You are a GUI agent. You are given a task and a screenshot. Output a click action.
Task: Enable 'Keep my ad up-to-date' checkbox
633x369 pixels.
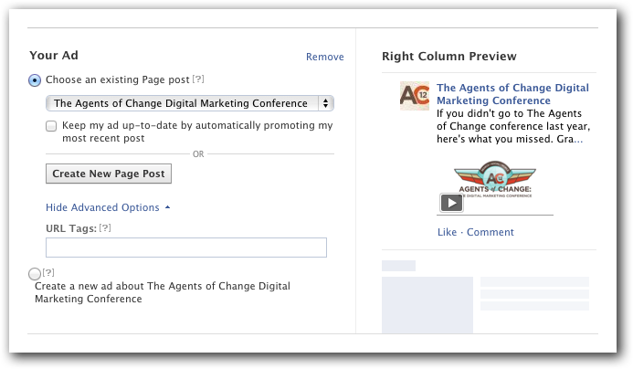coord(51,126)
